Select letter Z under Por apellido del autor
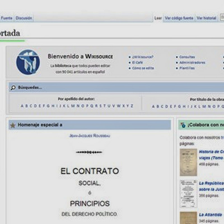224x224 pixels. pos(132,106)
